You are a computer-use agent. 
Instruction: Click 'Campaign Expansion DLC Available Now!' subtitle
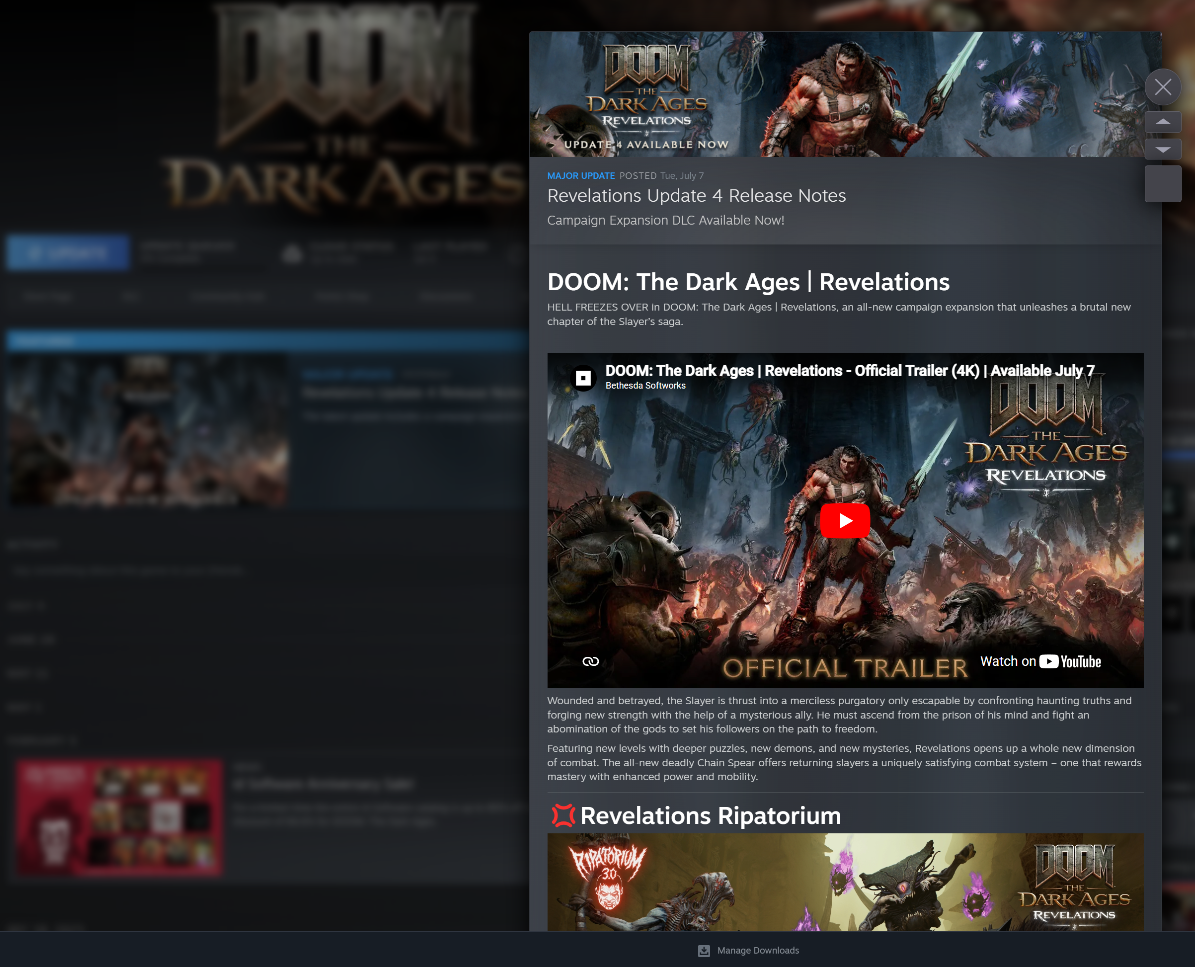tap(665, 220)
